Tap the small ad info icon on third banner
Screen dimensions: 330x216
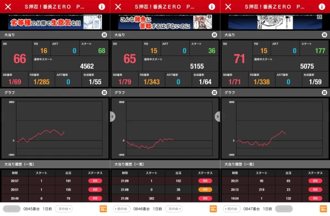click(320, 17)
